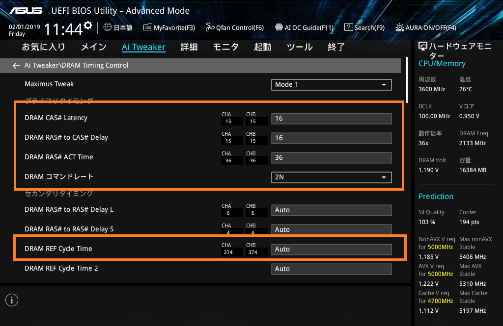Click DRAM REF Cycle Time 2 Auto field
503x326 pixels.
332,269
